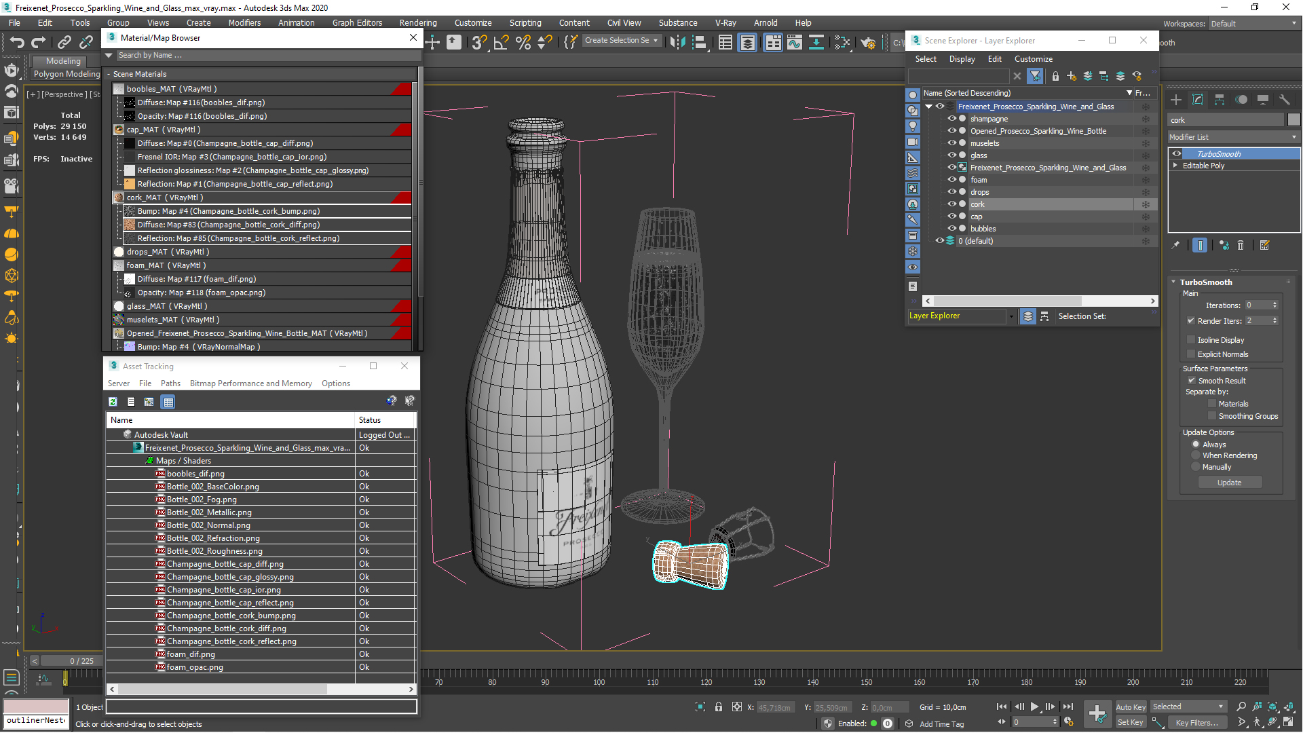Click the Update button in TurboSmooth
The height and width of the screenshot is (733, 1303).
click(1229, 483)
